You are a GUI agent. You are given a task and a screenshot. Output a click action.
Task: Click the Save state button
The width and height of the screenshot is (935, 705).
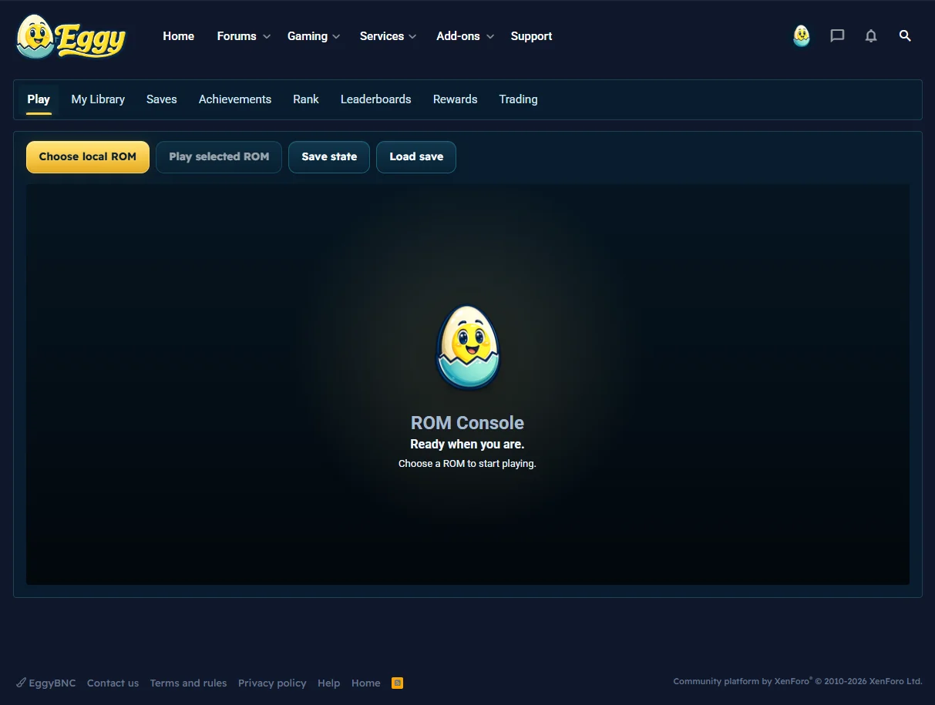pyautogui.click(x=329, y=157)
